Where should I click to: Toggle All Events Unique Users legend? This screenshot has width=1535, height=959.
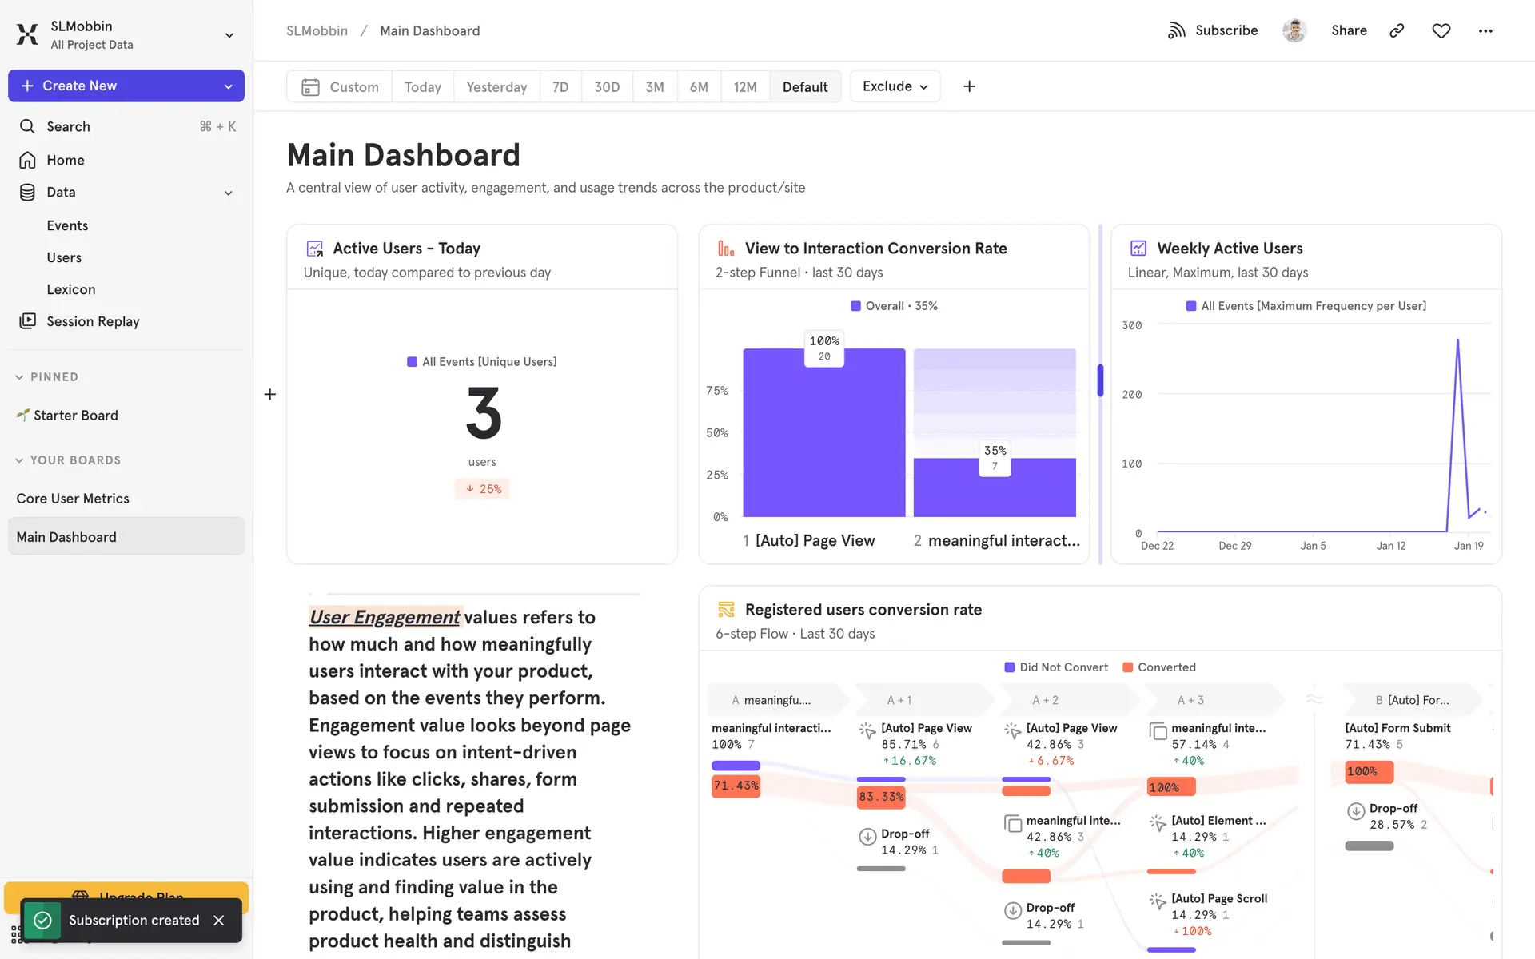pyautogui.click(x=482, y=362)
